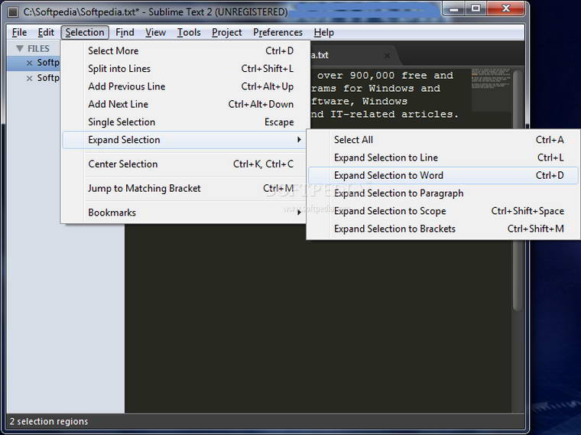Viewport: 581px width, 435px height.
Task: Minimize the Sublime Text window
Action: point(453,8)
